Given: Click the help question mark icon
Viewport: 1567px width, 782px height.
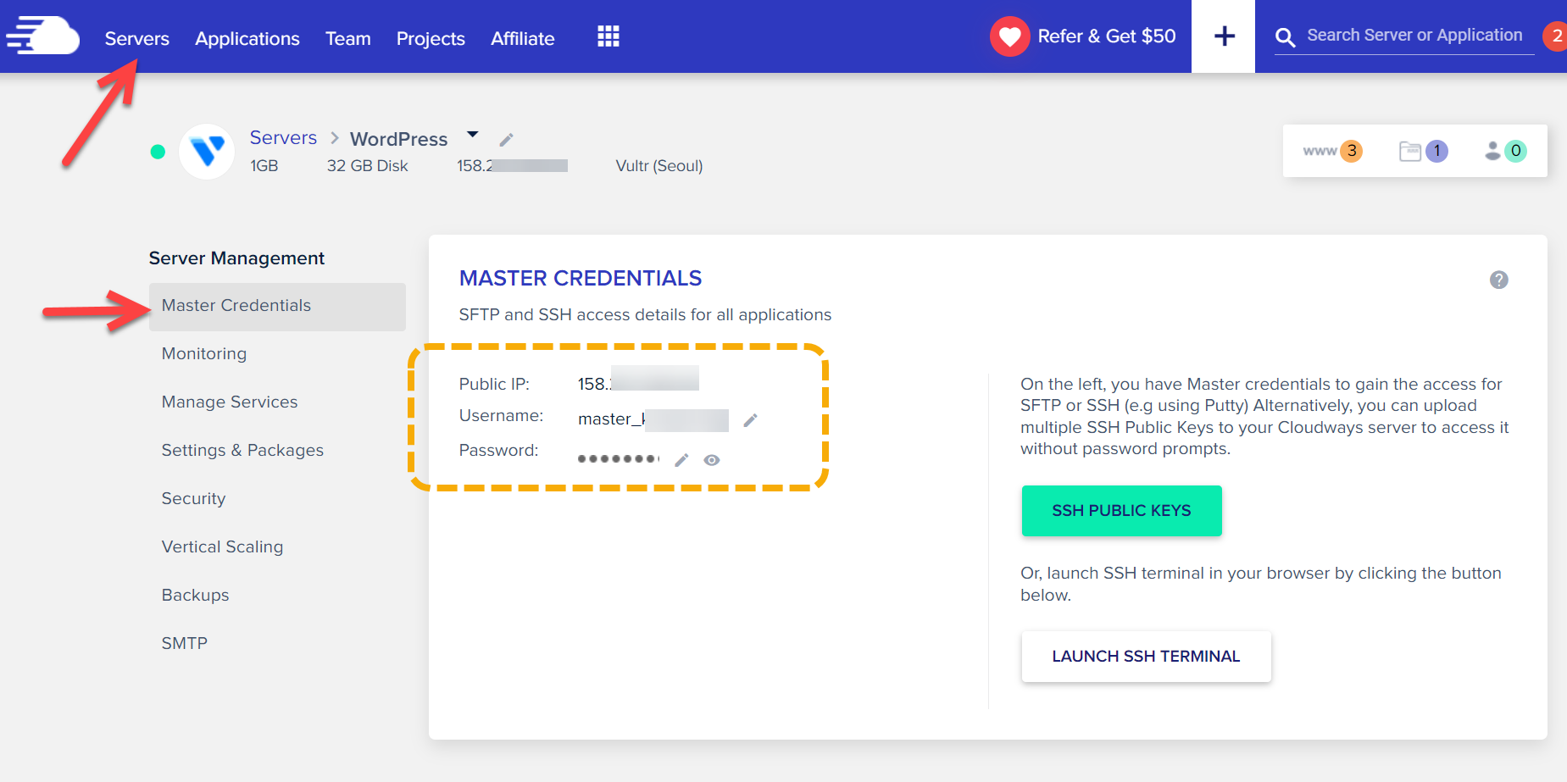Looking at the screenshot, I should coord(1498,280).
